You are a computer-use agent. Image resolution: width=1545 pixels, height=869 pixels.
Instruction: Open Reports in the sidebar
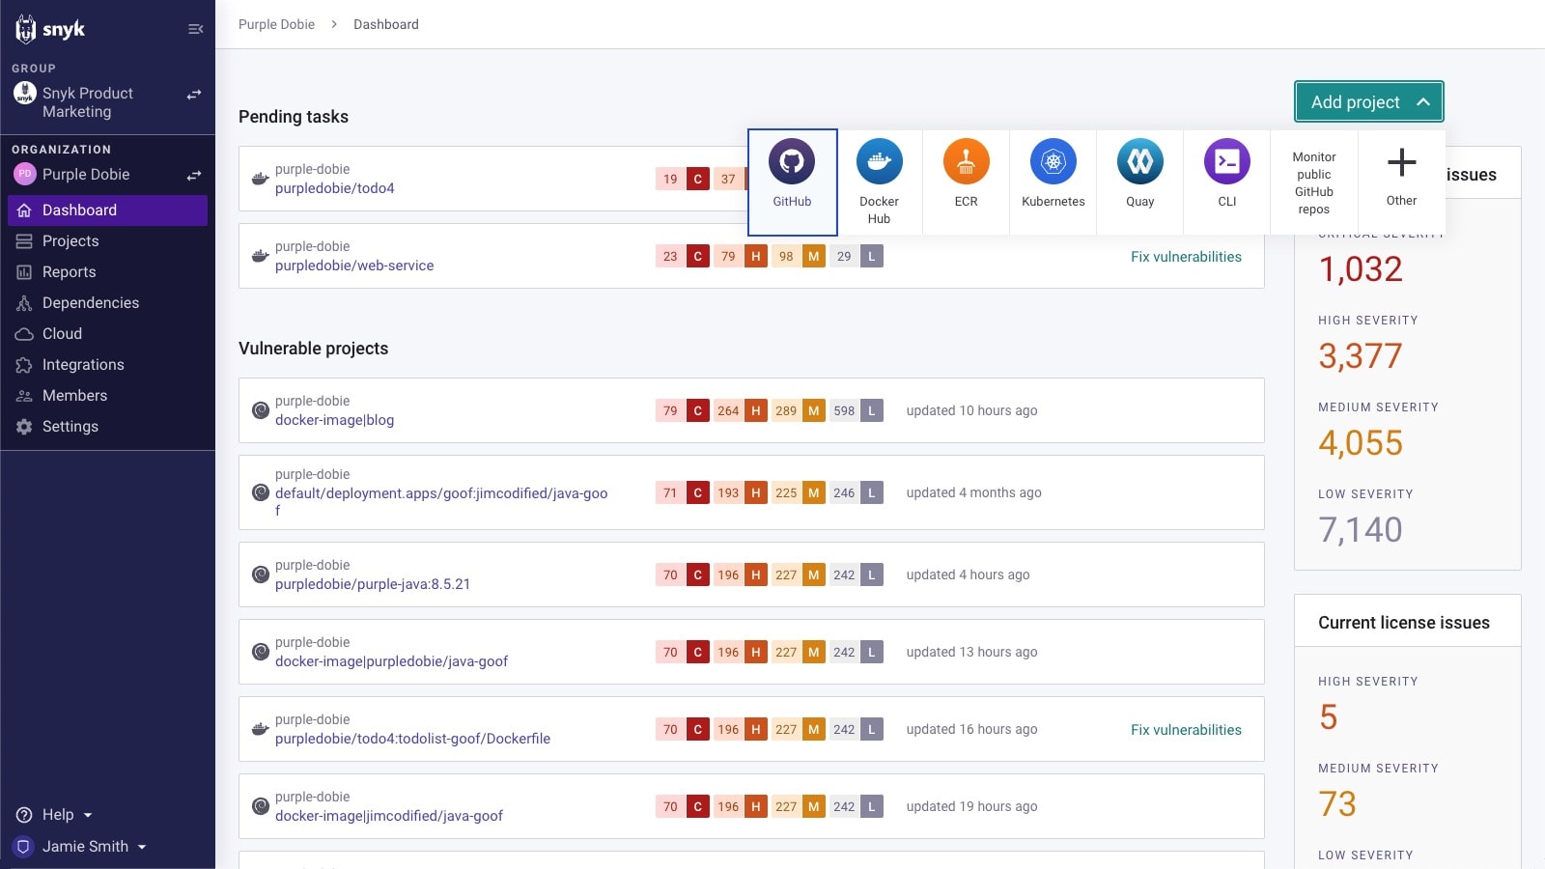click(107, 272)
